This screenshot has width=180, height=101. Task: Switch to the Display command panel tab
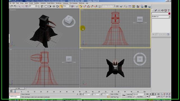[x=166, y=10]
